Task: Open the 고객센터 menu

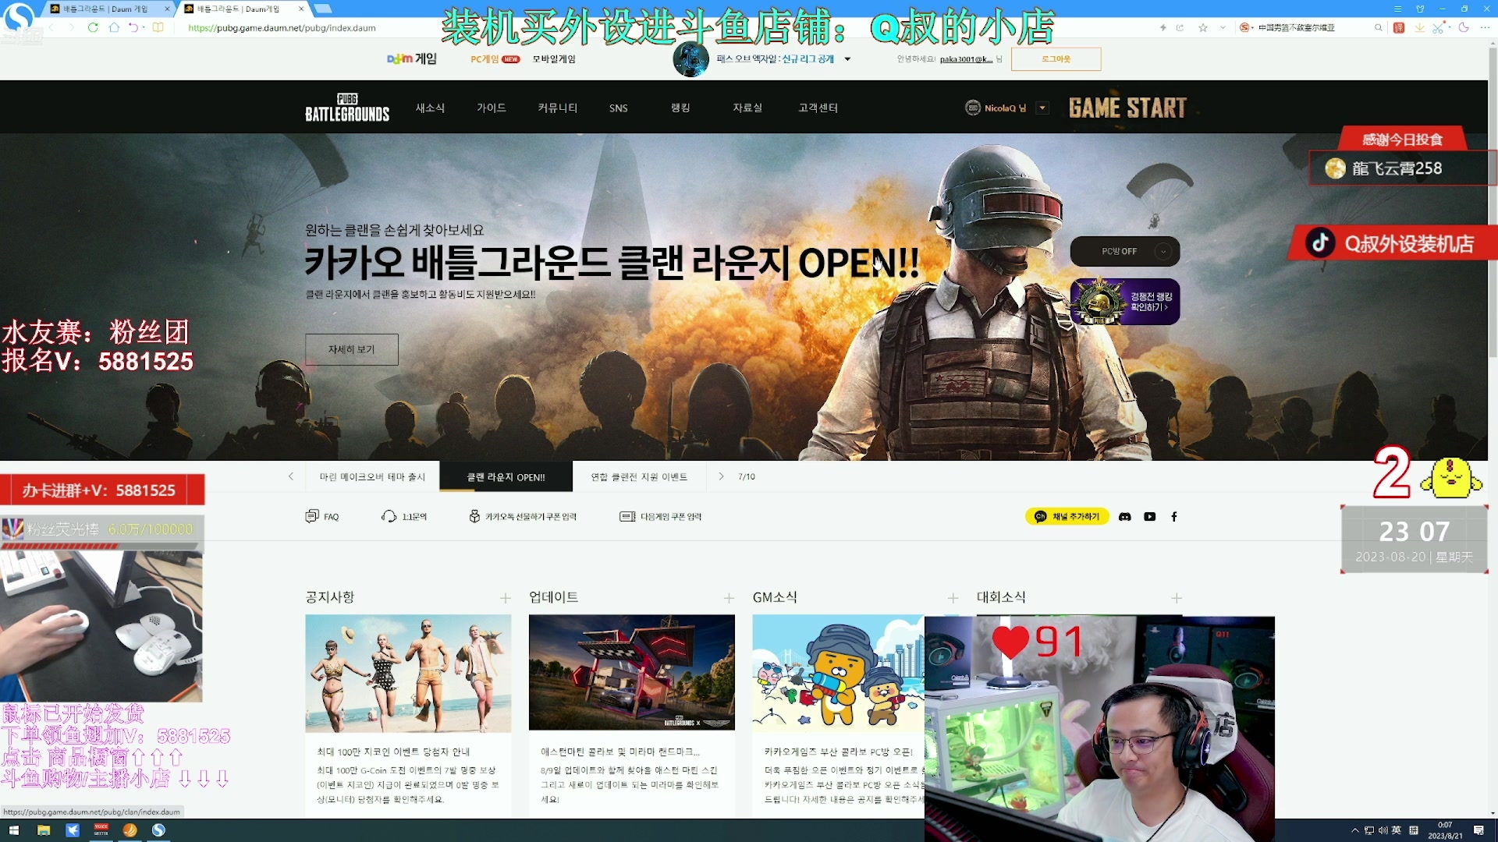Action: point(818,108)
